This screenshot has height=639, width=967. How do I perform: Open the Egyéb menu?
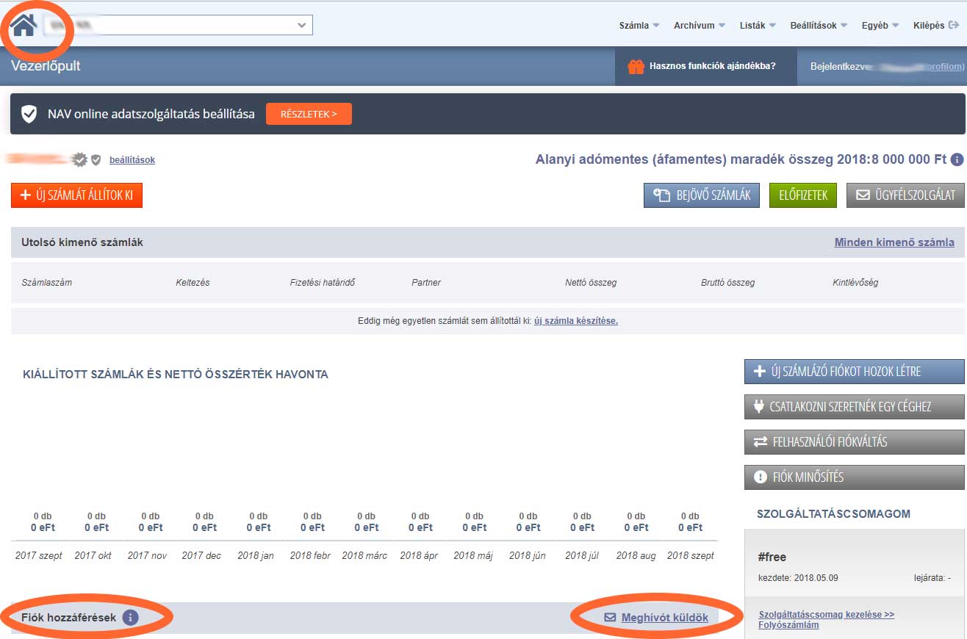[880, 26]
